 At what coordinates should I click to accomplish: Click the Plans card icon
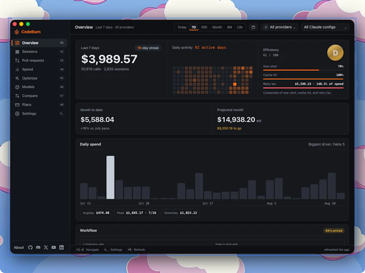(17, 105)
